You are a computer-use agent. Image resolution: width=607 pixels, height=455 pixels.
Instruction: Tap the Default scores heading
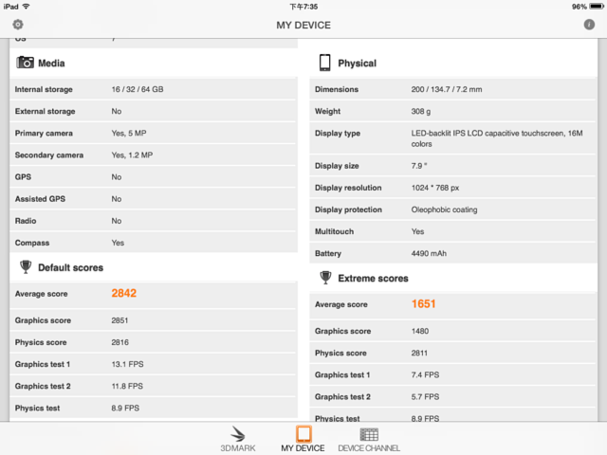[70, 267]
